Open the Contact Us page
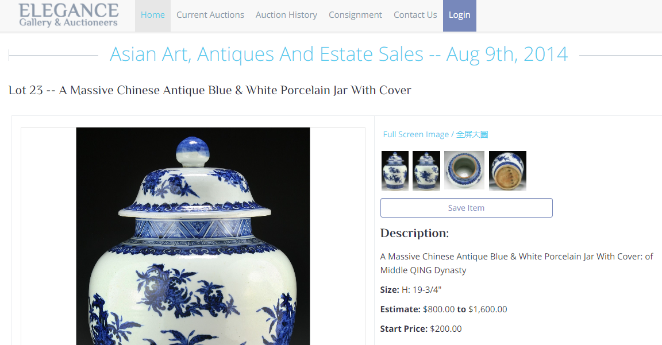The height and width of the screenshot is (345, 662). point(415,15)
